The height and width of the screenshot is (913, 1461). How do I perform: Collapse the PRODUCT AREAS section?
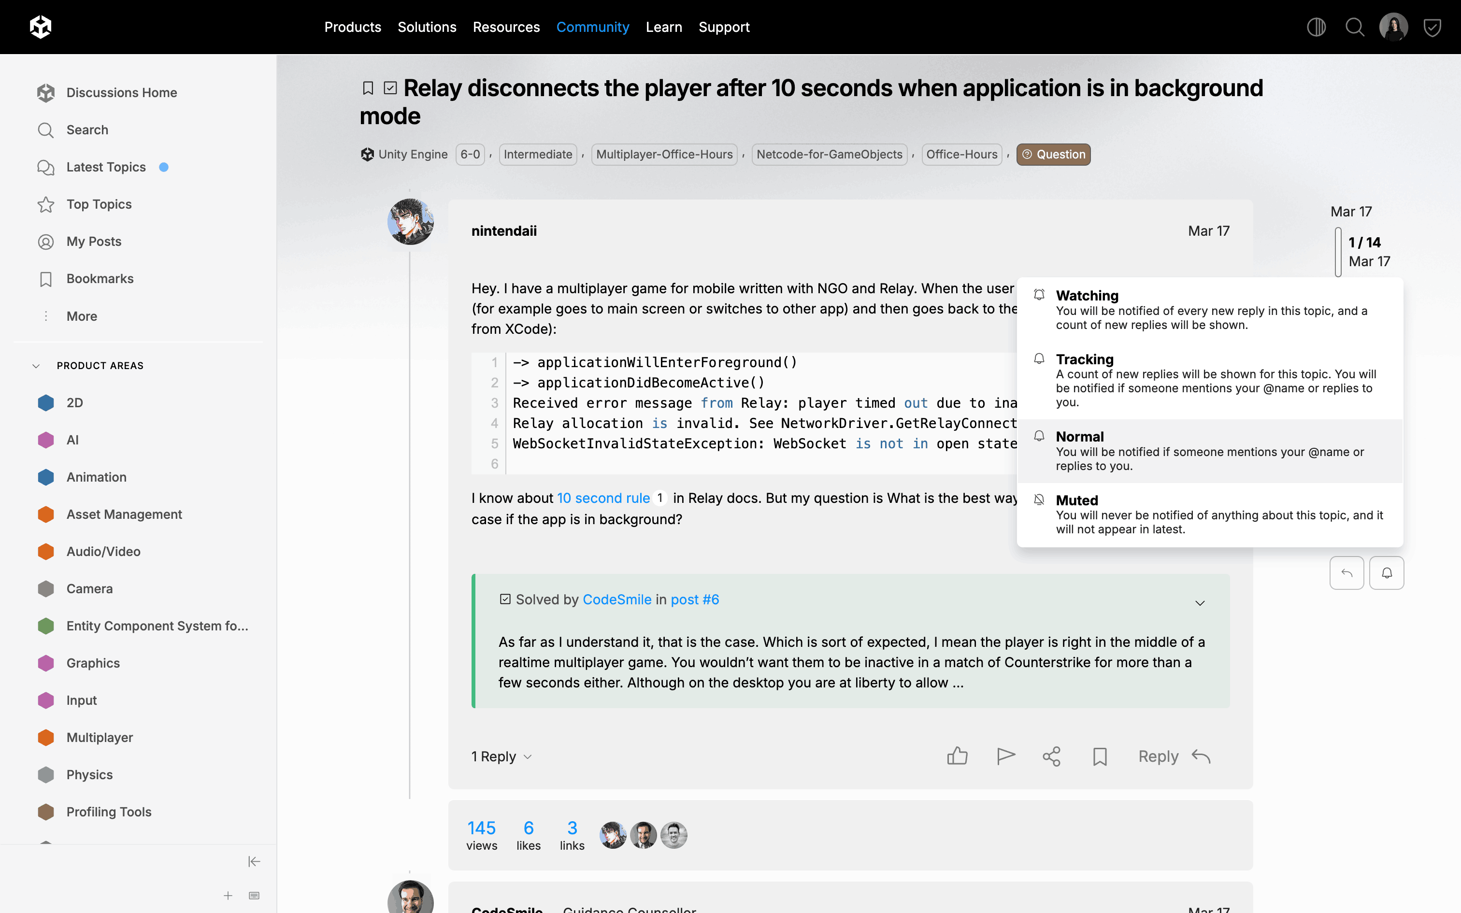(36, 365)
